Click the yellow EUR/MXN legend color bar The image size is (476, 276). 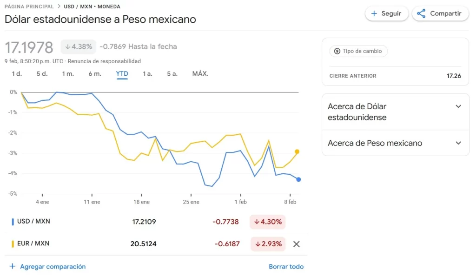[x=13, y=243]
